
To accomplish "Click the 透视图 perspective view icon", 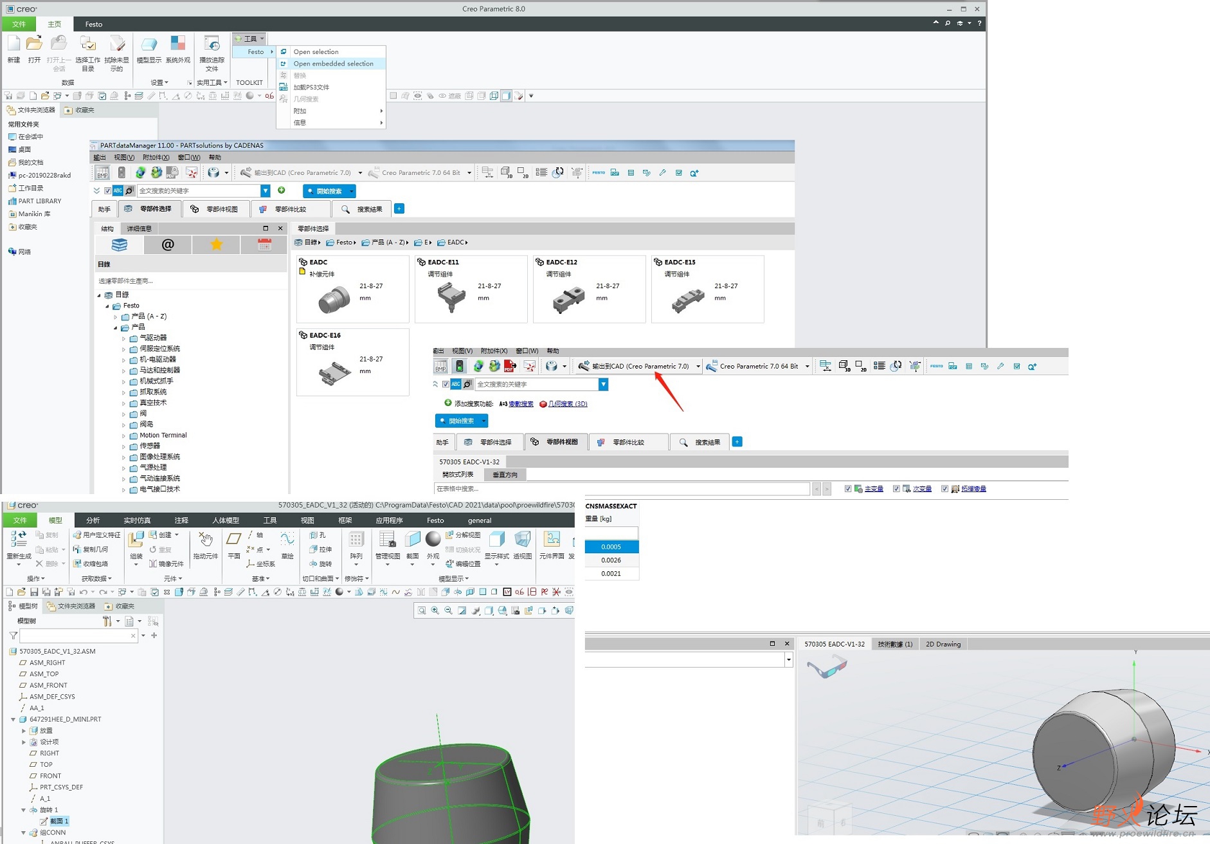I will point(523,539).
